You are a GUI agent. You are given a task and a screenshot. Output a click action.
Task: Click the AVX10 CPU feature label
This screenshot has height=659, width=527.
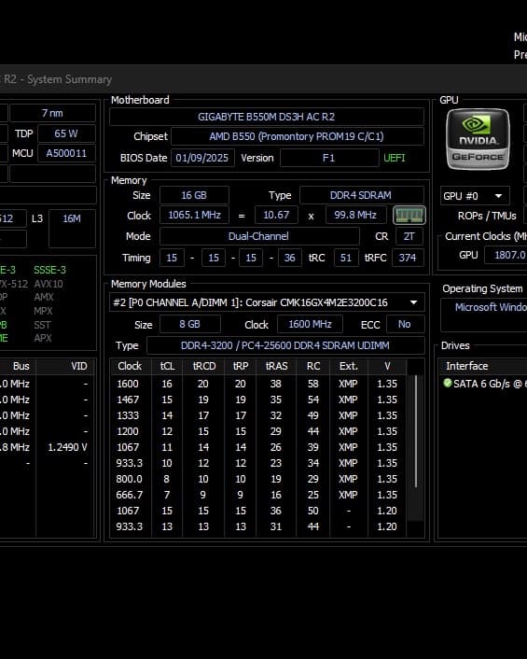[x=49, y=284]
